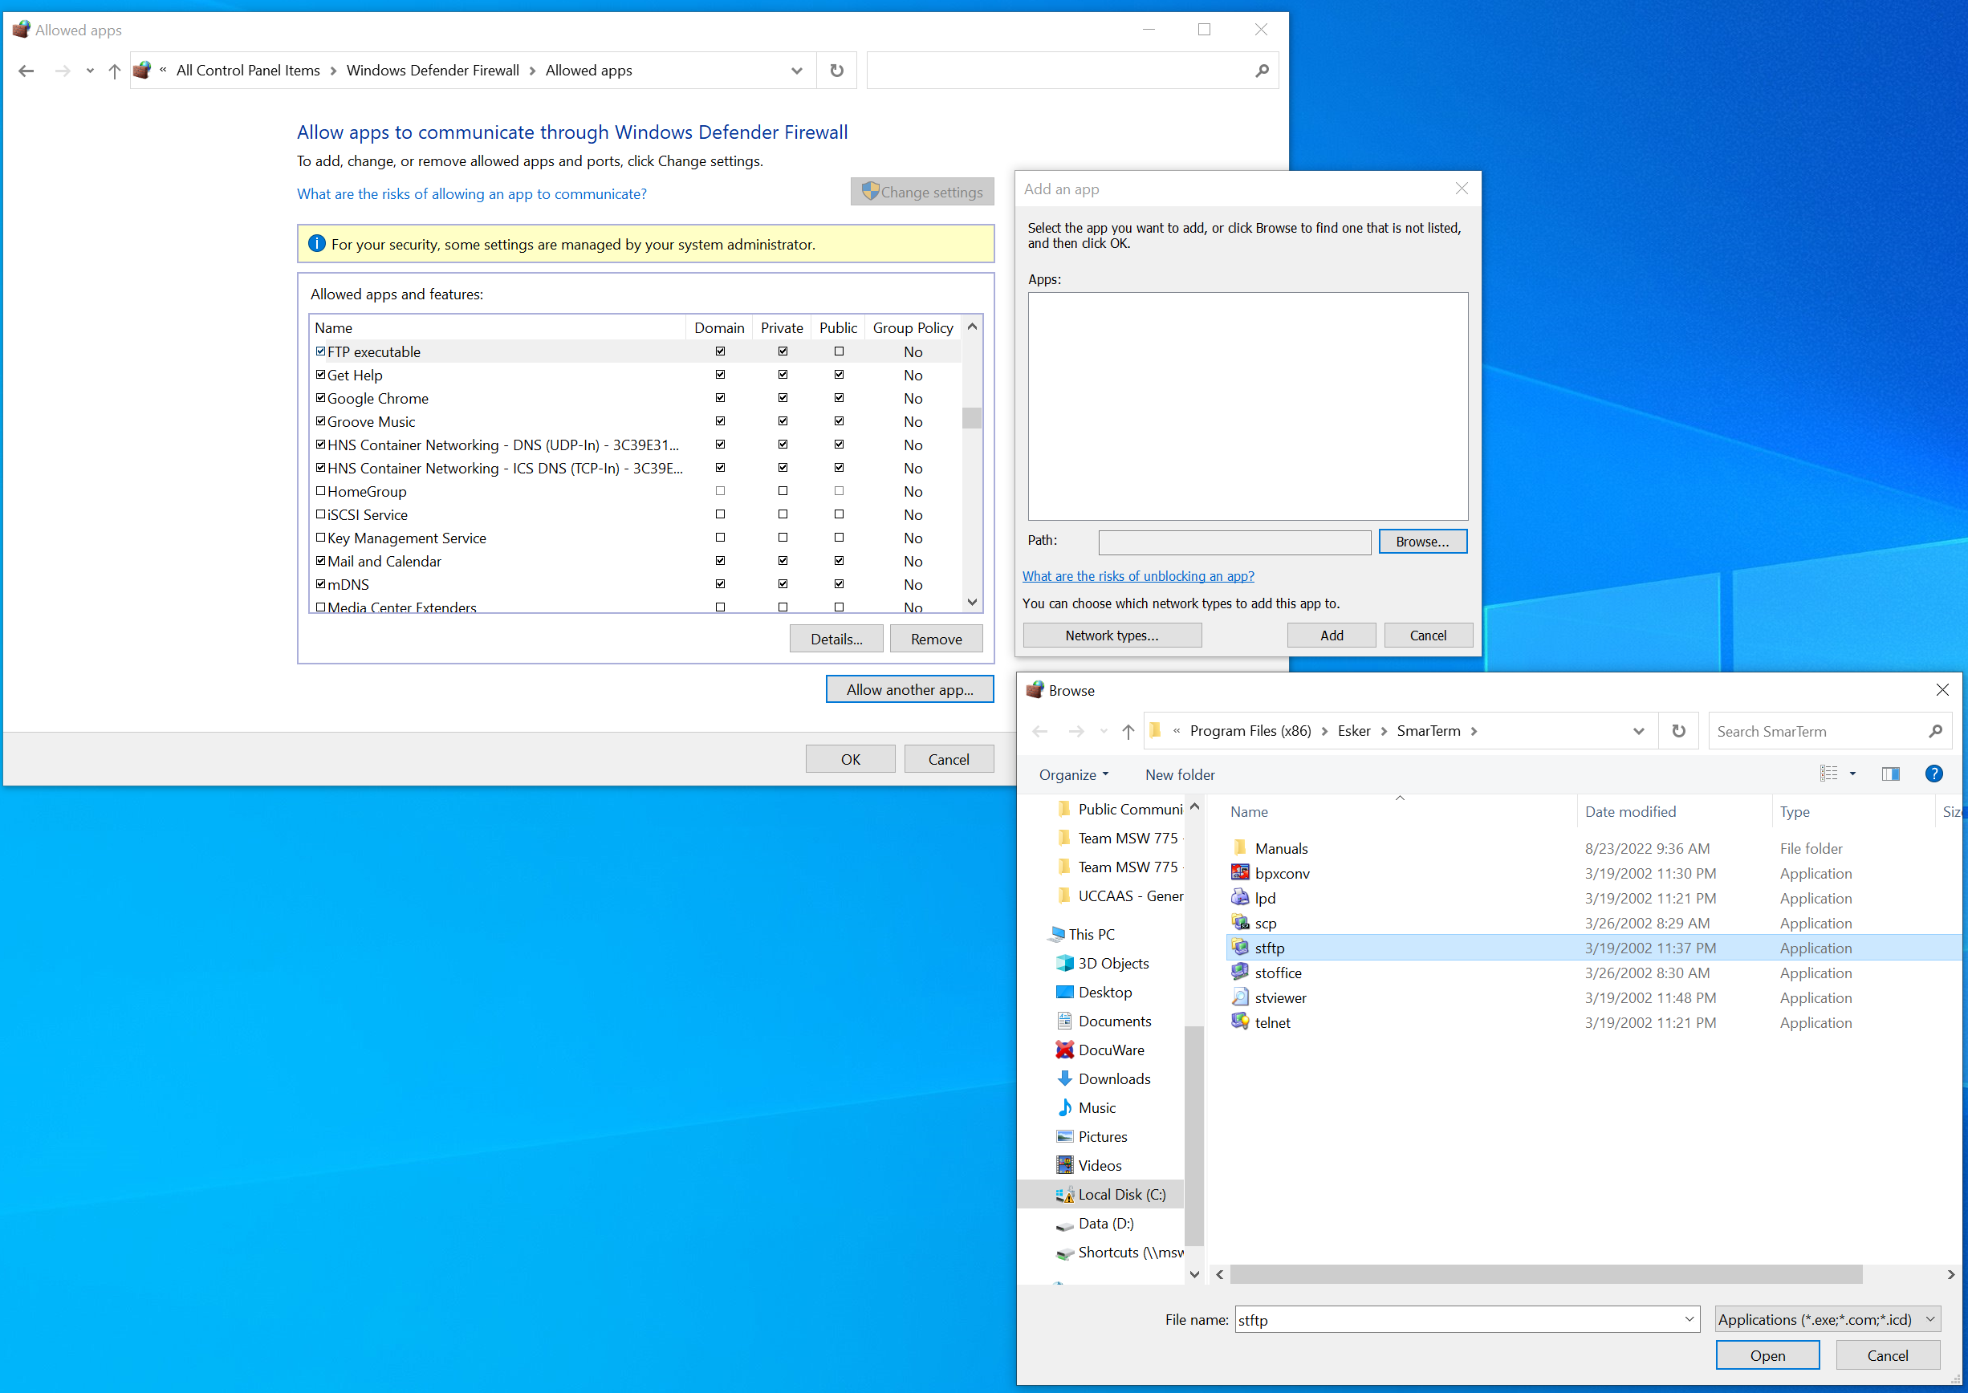Open the Applications file type dropdown
The width and height of the screenshot is (1968, 1393).
[1828, 1319]
